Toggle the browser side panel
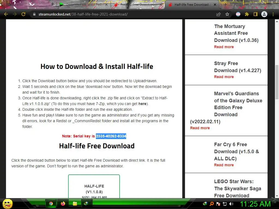This screenshot has width=279, height=209. click(256, 14)
